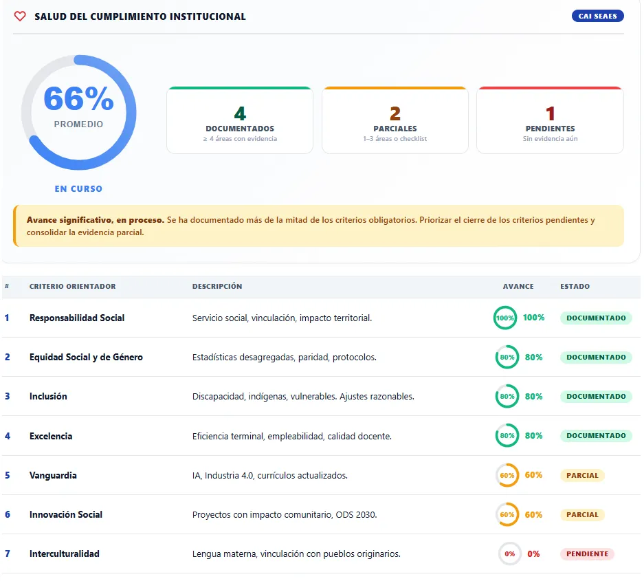Click the PENDIENTE badge for Interculturalidad
Viewport: 644px width, 581px height.
pos(588,553)
